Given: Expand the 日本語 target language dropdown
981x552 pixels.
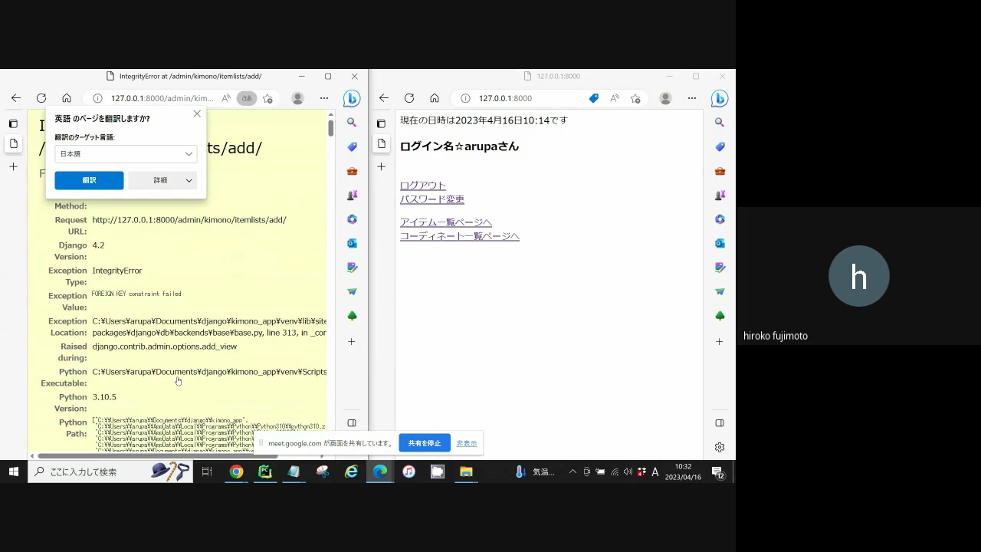Looking at the screenshot, I should (126, 154).
